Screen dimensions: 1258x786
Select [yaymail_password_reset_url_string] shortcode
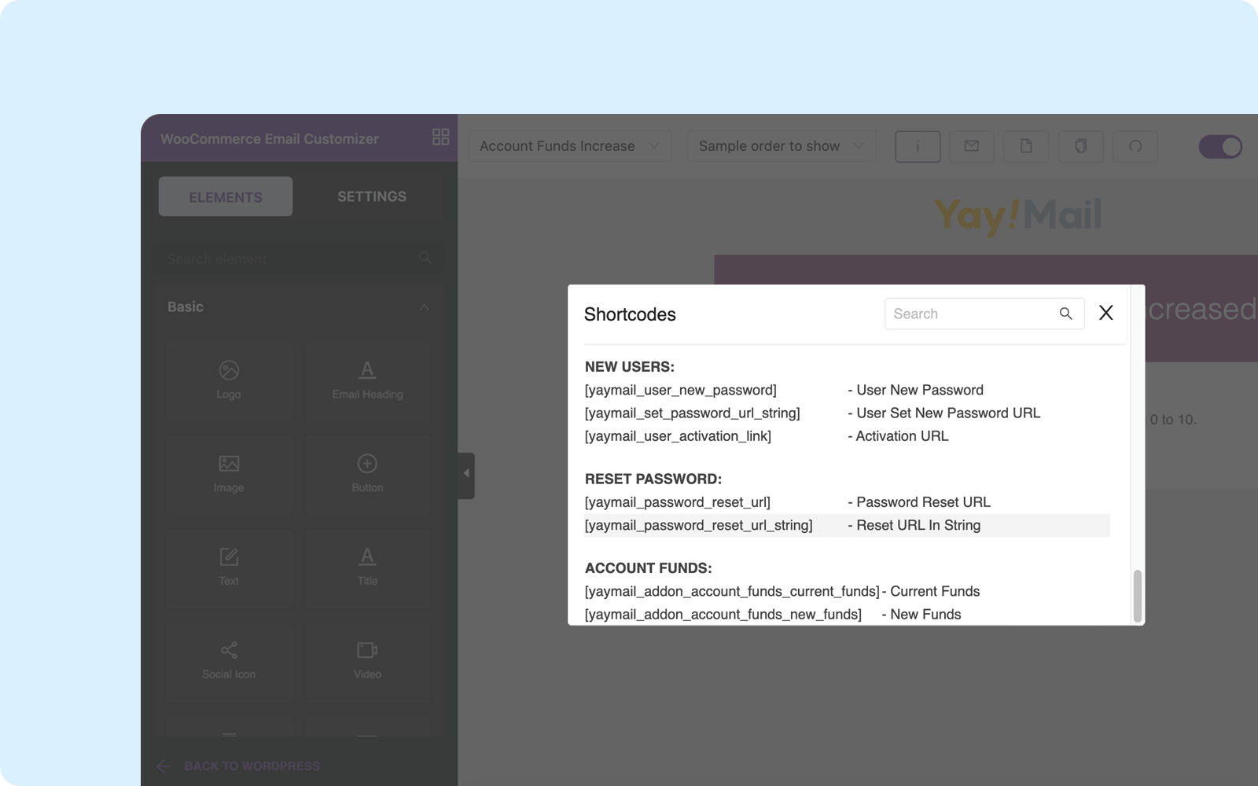(x=698, y=525)
